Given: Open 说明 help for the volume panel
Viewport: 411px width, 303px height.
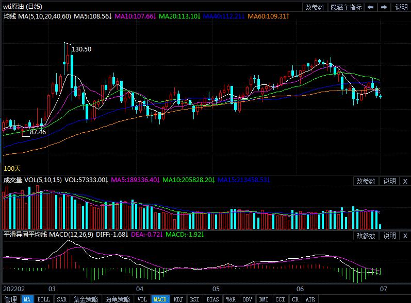Looking at the screenshot, I should pos(389,181).
